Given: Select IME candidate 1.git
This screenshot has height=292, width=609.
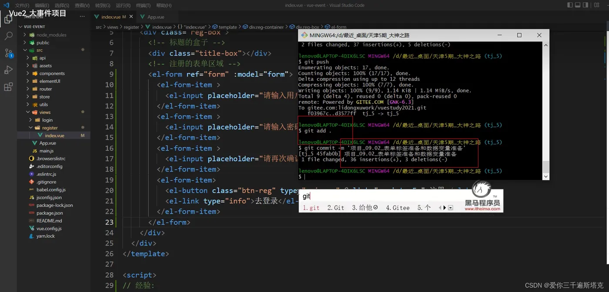Looking at the screenshot, I should click(x=311, y=208).
